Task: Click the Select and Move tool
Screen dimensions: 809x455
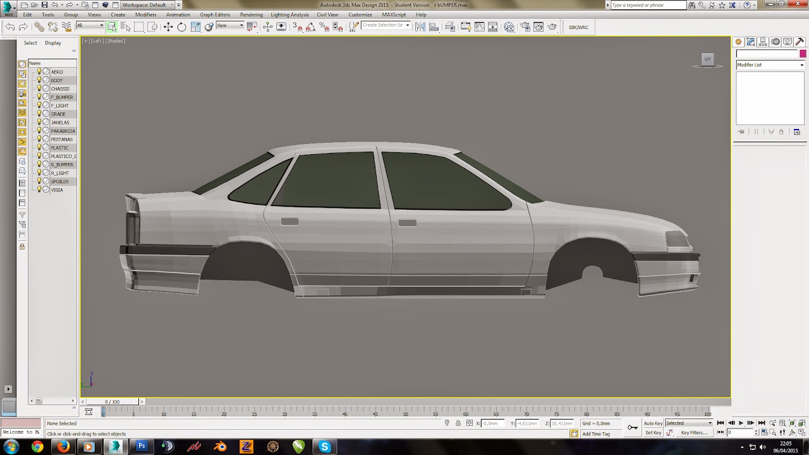Action: [167, 27]
